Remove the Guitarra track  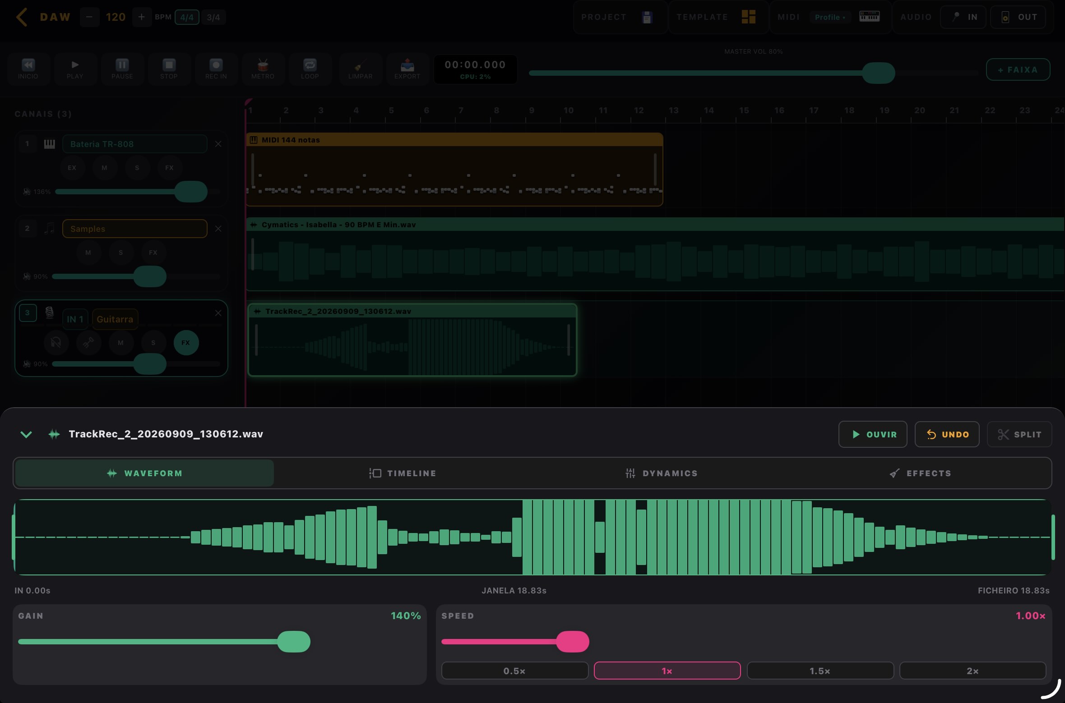218,313
